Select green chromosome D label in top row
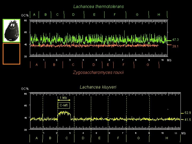 [x=73, y=15]
